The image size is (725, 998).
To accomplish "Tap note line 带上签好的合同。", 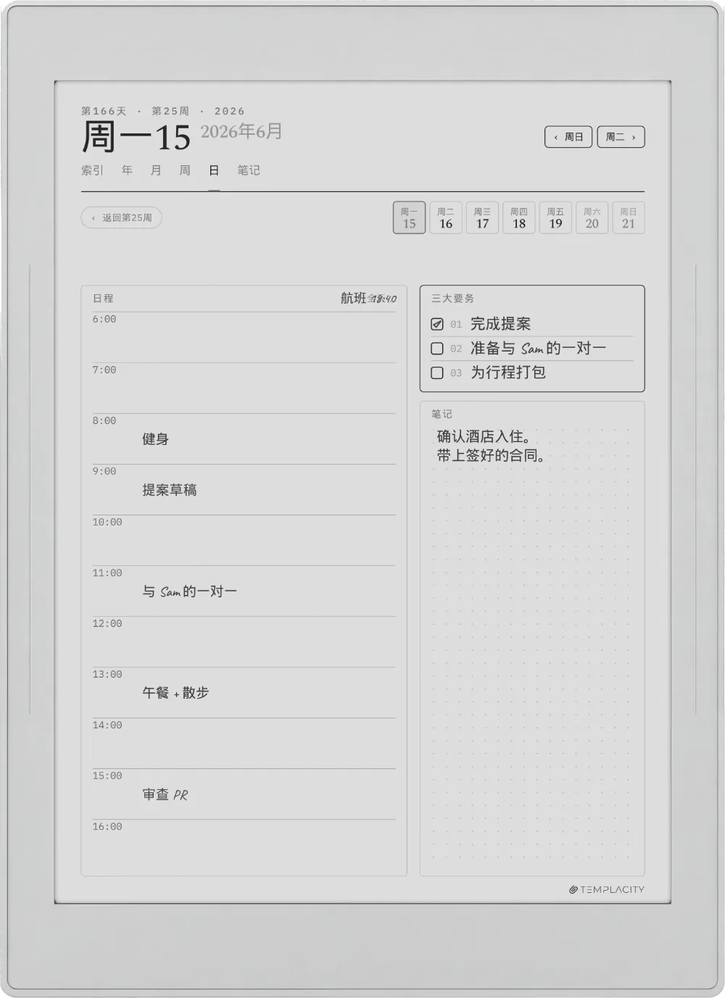I will tap(492, 455).
